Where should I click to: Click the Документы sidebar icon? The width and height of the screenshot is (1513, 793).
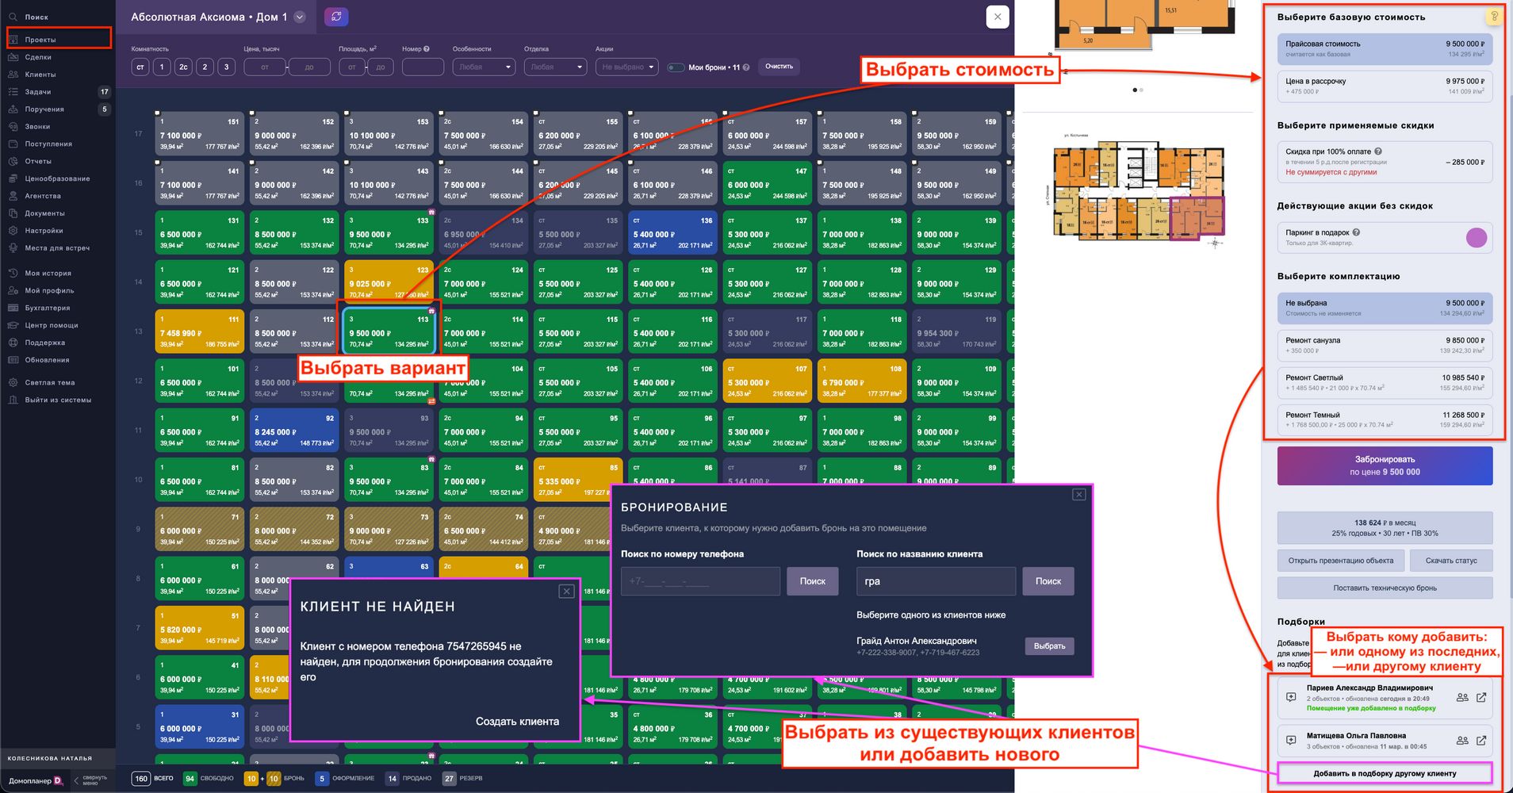tap(13, 213)
